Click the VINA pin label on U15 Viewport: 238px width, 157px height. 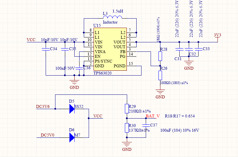pos(100,52)
